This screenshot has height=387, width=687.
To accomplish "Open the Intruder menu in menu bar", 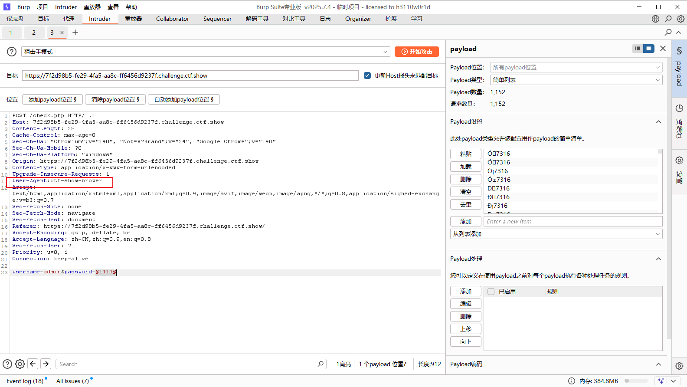I will click(x=66, y=7).
